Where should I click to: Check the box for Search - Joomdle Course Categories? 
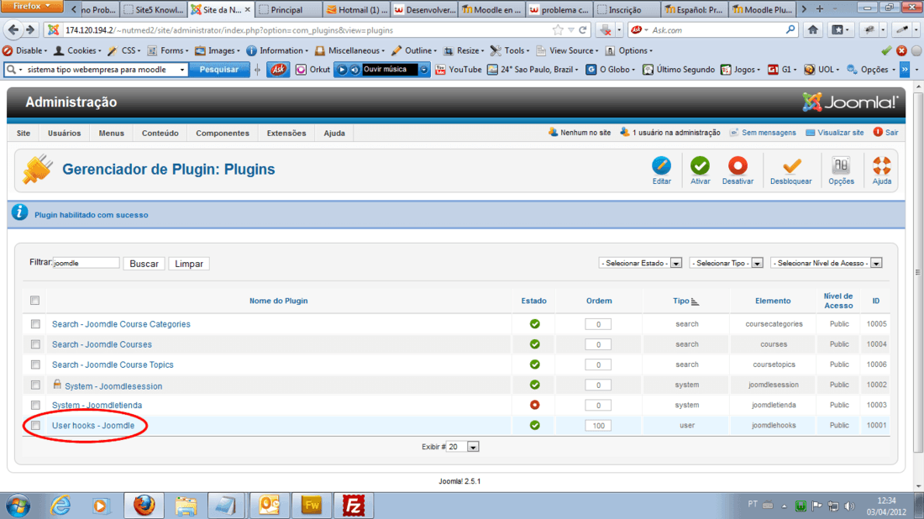click(35, 324)
